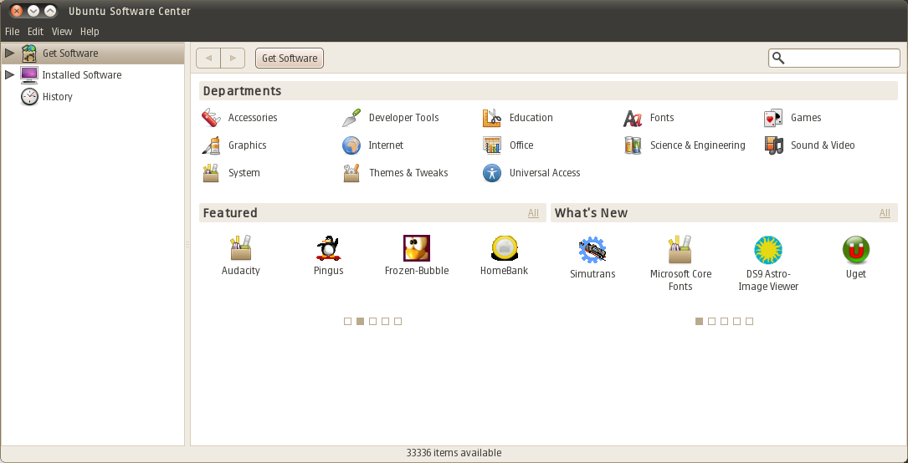Go to fifth What's New page dot

[x=749, y=322]
